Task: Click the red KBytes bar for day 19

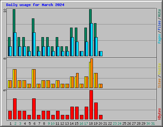Action: click(96, 111)
